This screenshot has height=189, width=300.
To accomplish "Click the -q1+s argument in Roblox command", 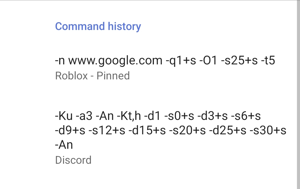I will point(181,61).
